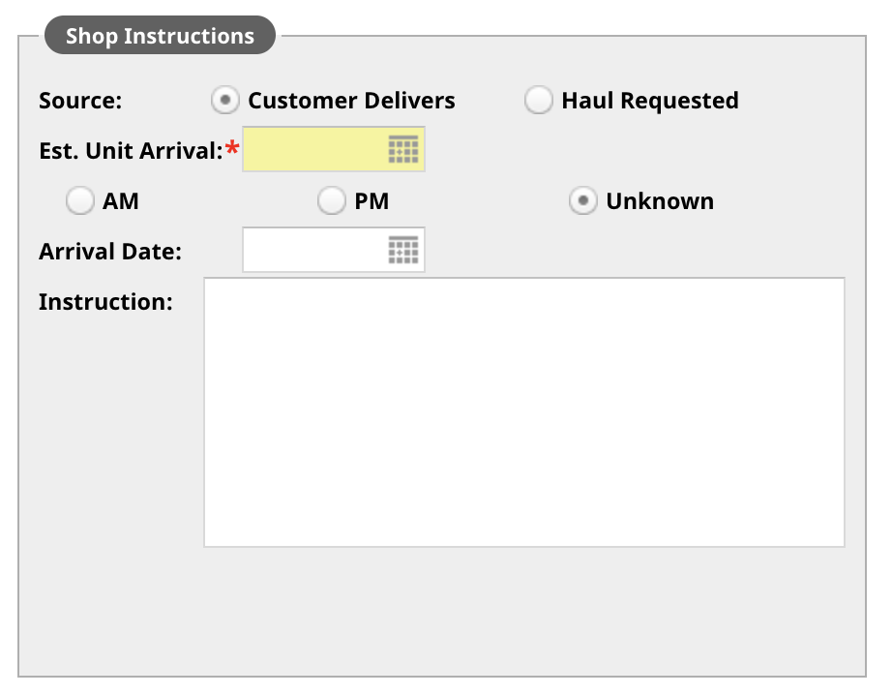Focus the yellow Est. Unit Arrival date field

coord(334,149)
